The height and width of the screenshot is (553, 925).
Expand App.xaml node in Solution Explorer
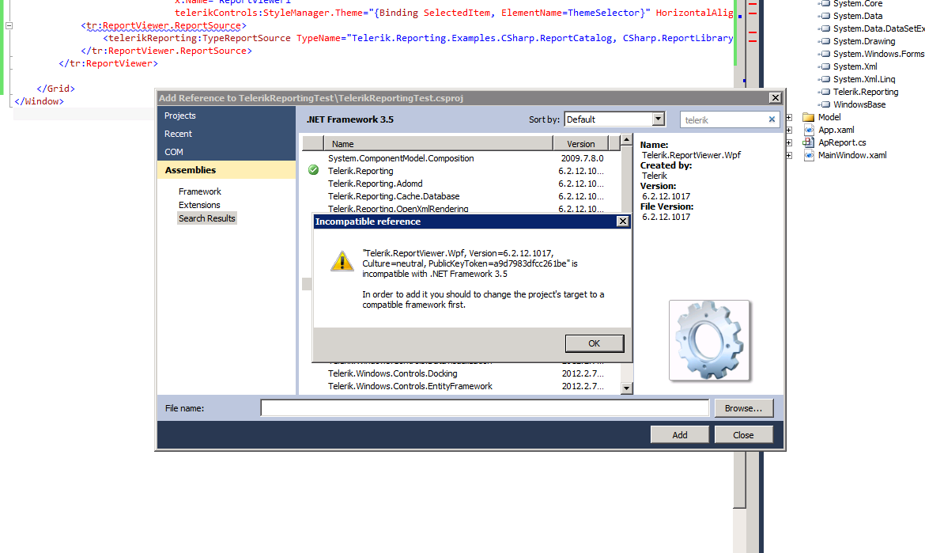[x=789, y=130]
